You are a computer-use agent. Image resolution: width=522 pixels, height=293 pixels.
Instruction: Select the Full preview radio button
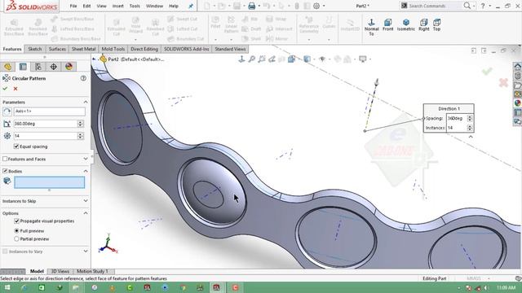pos(16,230)
